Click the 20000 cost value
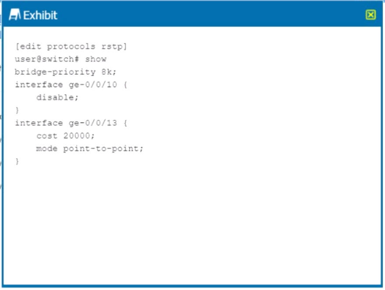 [77, 135]
